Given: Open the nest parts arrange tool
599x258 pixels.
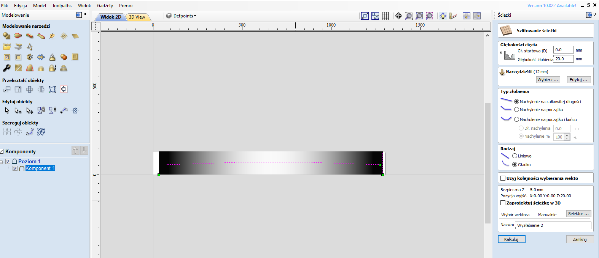Looking at the screenshot, I should pyautogui.click(x=41, y=132).
